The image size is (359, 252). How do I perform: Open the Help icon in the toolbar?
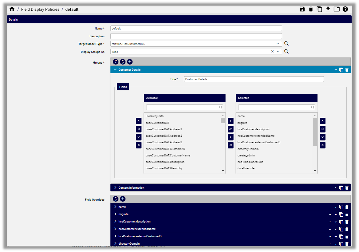click(x=345, y=9)
